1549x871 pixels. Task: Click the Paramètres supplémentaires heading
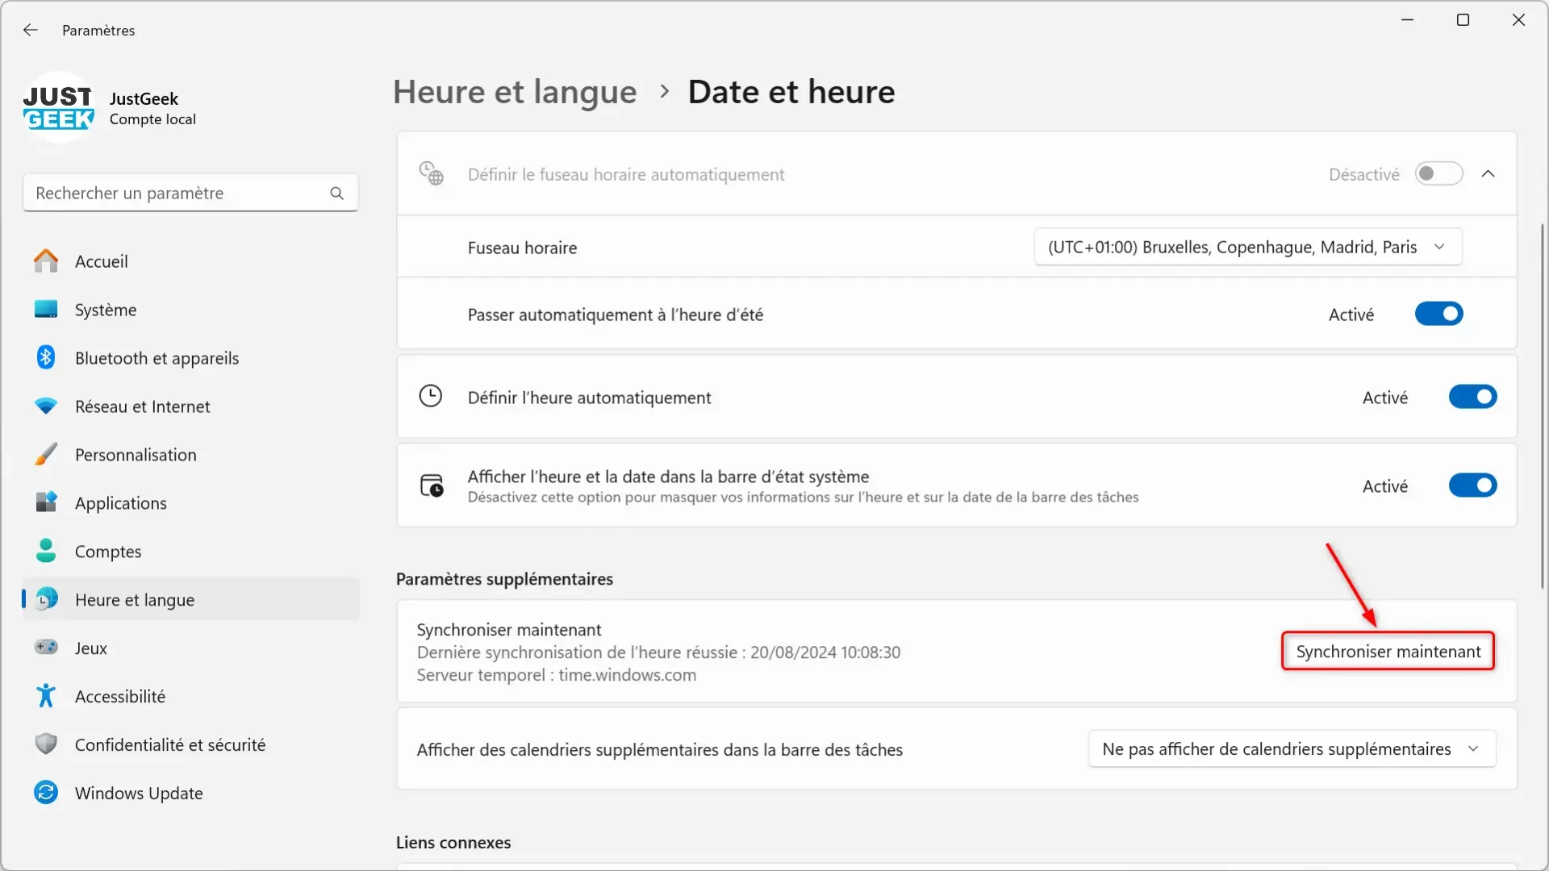click(x=504, y=579)
